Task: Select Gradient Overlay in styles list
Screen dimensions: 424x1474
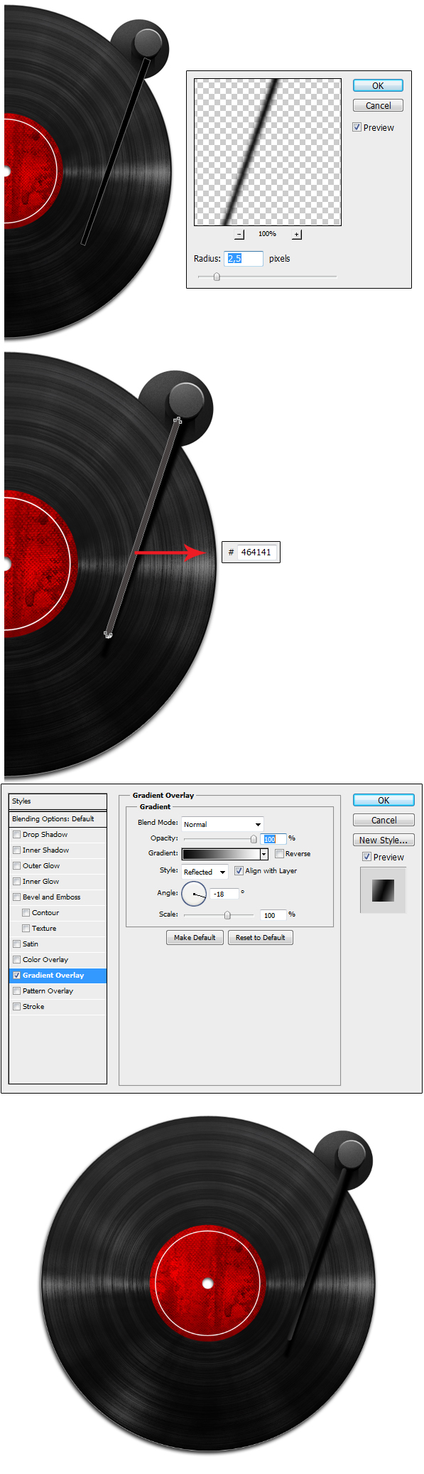Action: click(58, 975)
